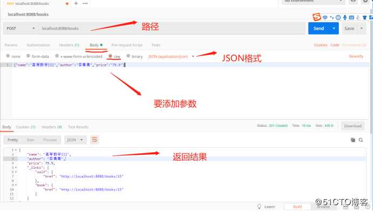Open the POST method dropdown
Screen dimensions: 373x211
[x=21, y=28]
